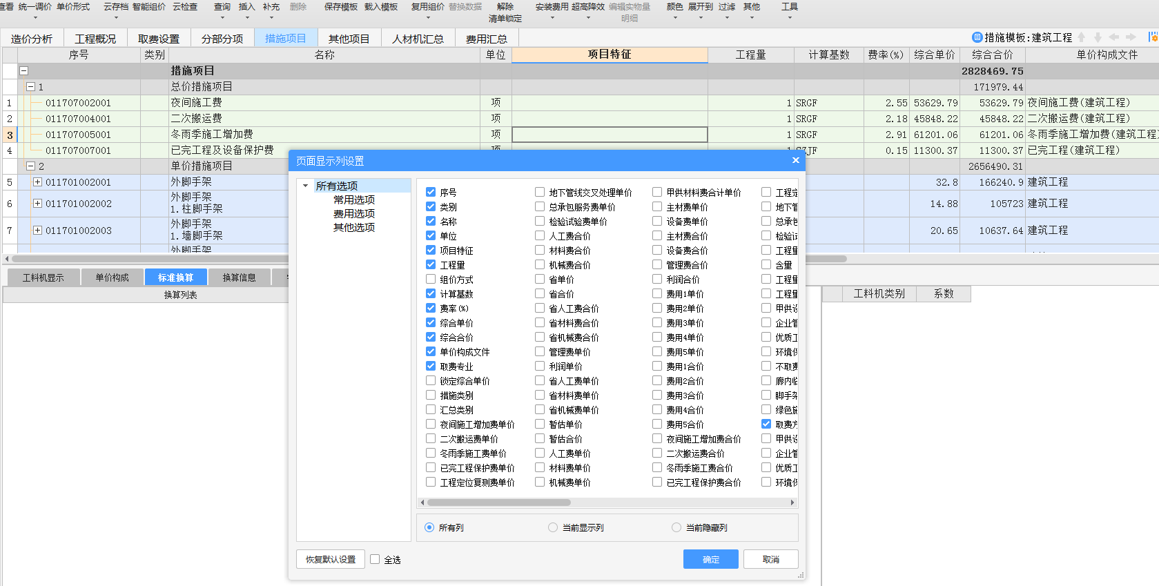
Task: Click the move-down arrow beside 措施模板
Action: 1098,37
